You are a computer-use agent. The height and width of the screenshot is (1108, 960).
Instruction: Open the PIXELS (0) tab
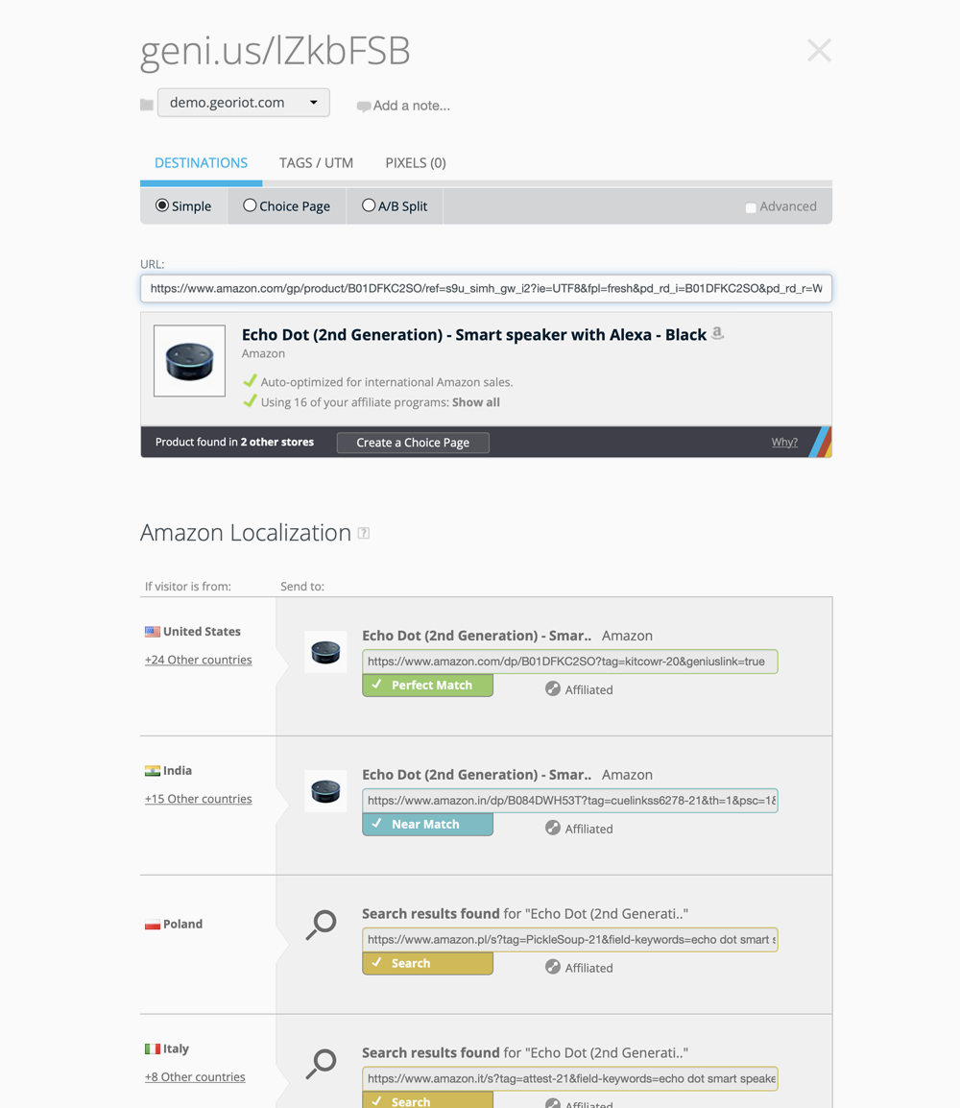[415, 162]
